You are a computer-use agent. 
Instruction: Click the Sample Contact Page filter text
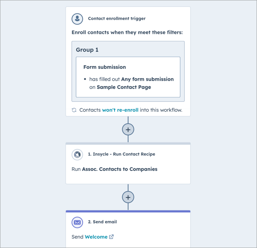[124, 87]
